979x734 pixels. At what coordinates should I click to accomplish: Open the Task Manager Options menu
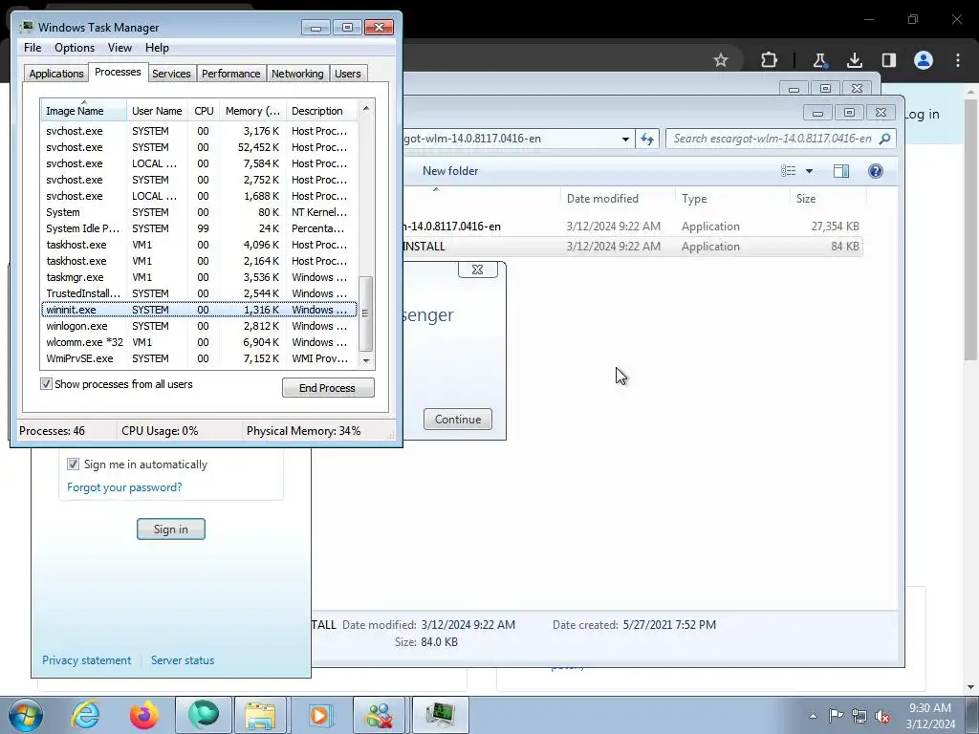coord(75,48)
